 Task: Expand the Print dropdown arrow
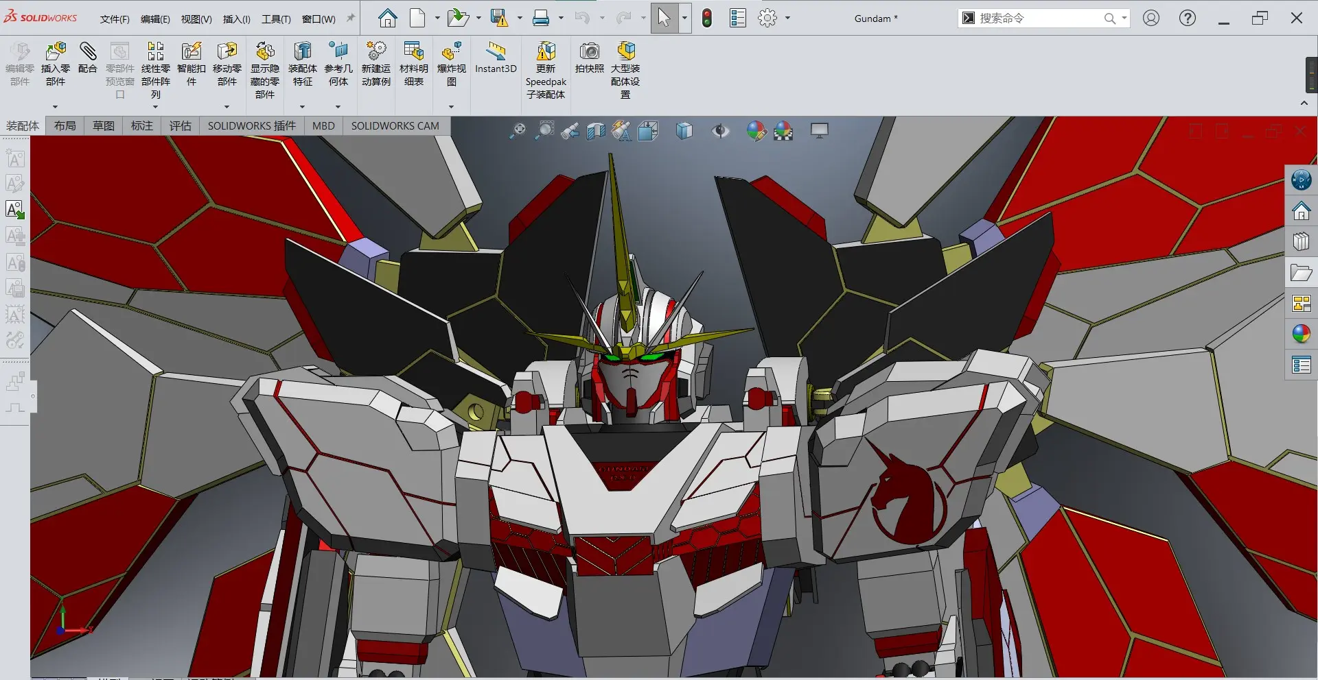pyautogui.click(x=561, y=18)
